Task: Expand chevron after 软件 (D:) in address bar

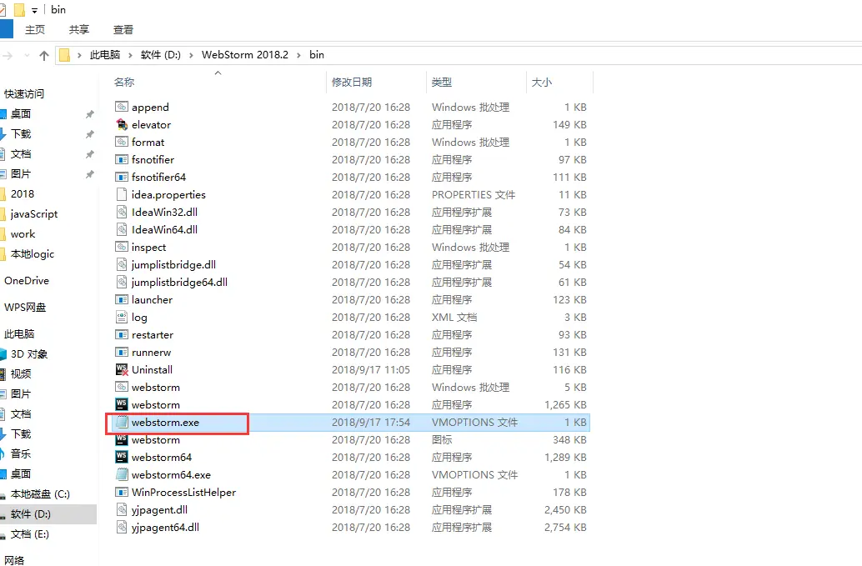Action: [x=191, y=55]
